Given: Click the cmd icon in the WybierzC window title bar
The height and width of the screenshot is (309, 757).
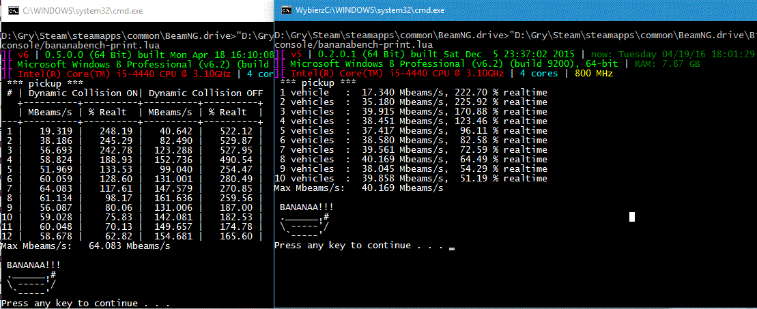Looking at the screenshot, I should coord(286,10).
